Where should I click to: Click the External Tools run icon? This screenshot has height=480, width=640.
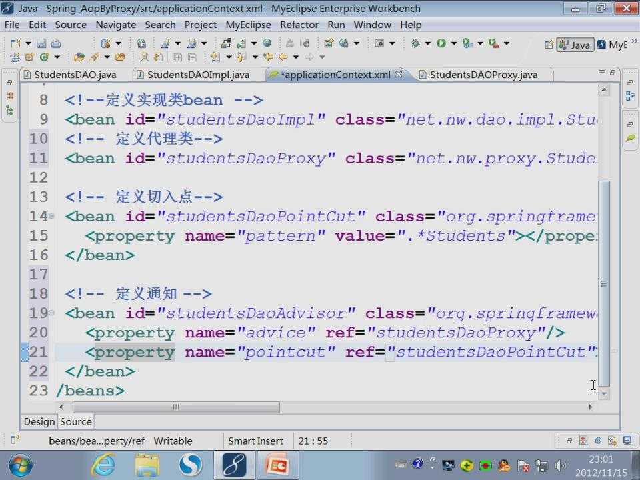[x=493, y=43]
